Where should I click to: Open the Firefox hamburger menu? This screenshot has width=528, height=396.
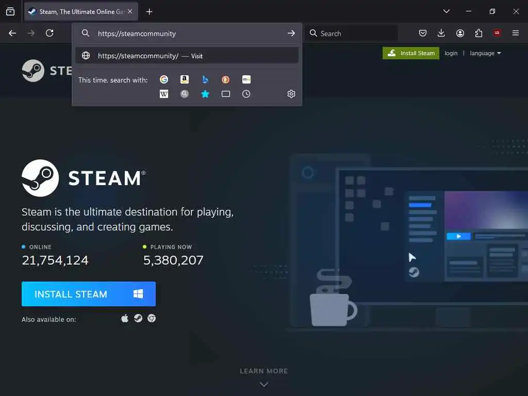point(516,33)
